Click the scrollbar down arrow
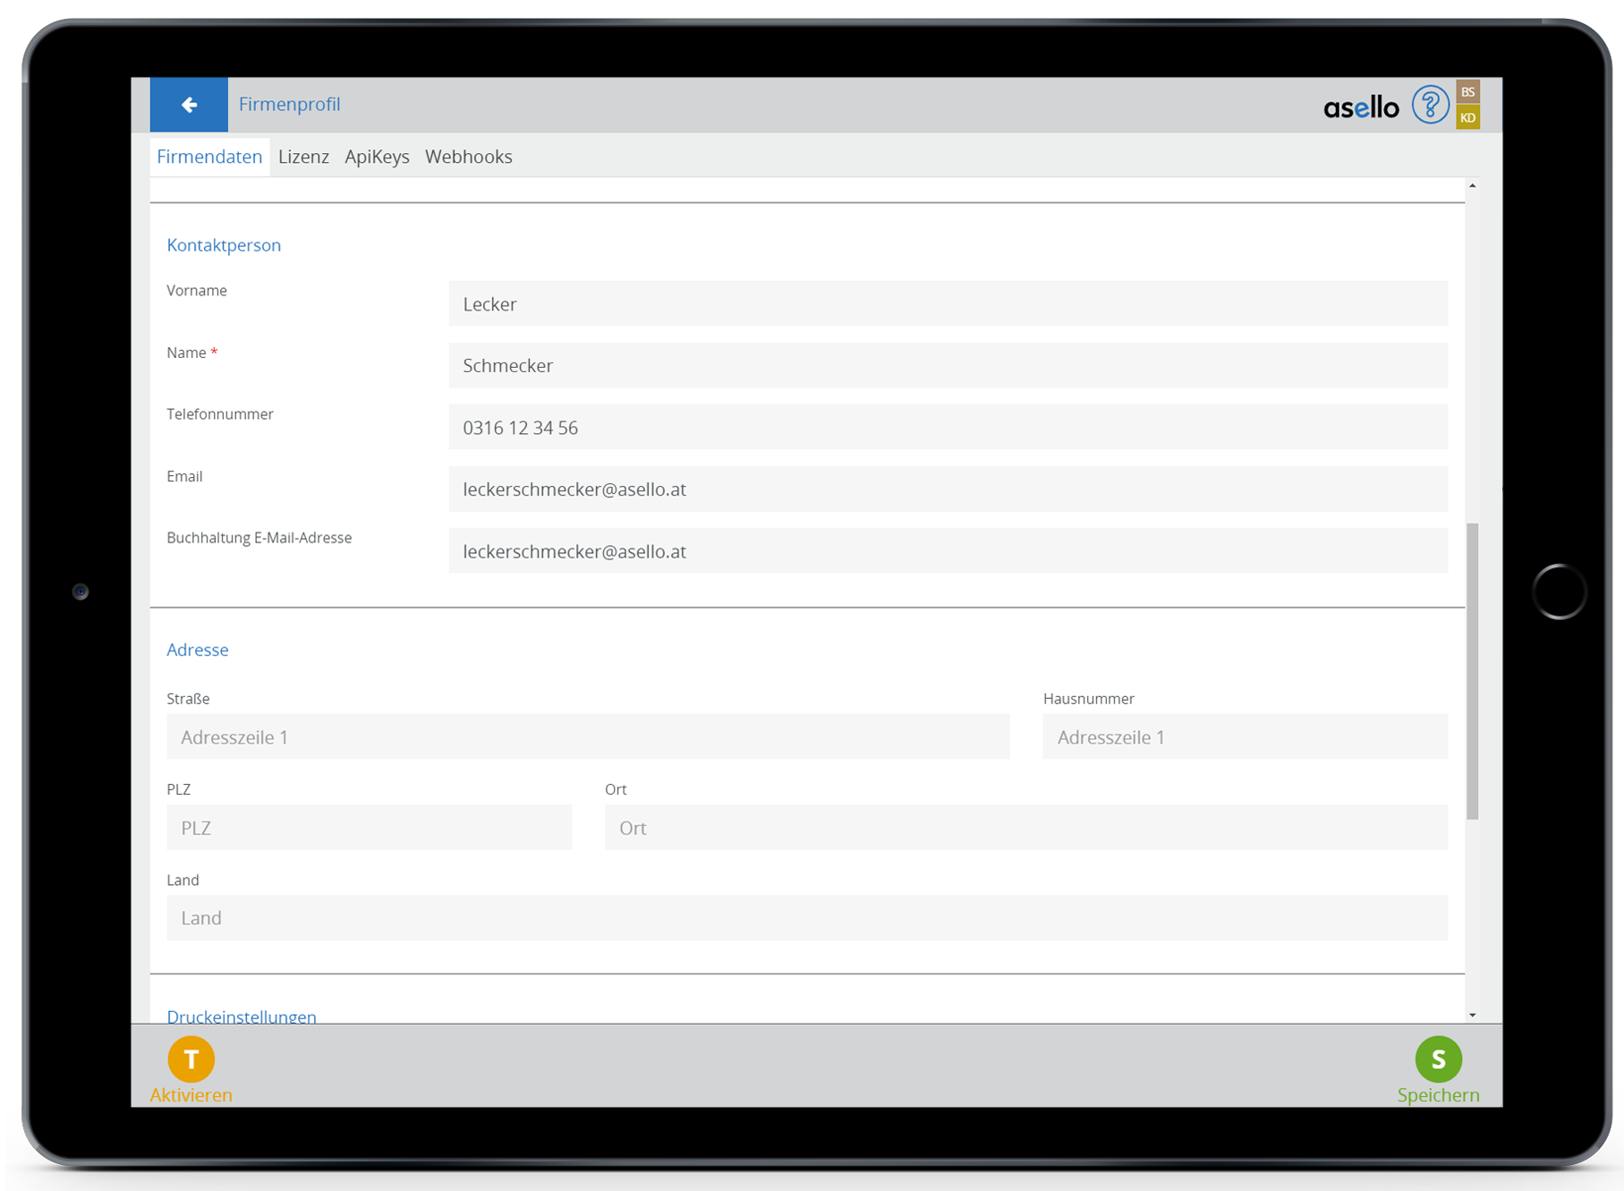Screen dimensions: 1624x1191 (1472, 1015)
